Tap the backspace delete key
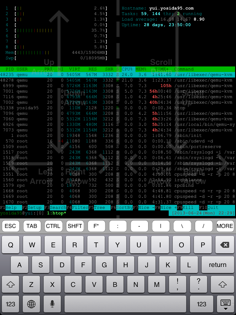Image resolution: width=236 pixels, height=315 pixels. coord(225,245)
